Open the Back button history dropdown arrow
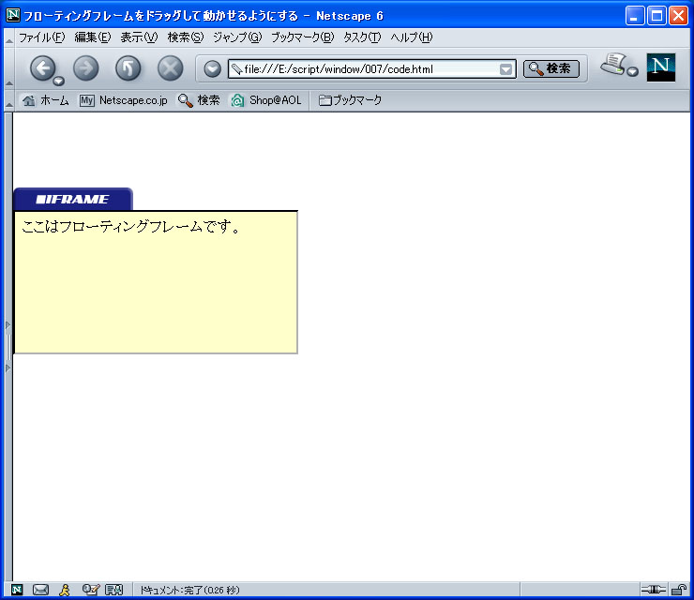The width and height of the screenshot is (694, 600). point(59,81)
